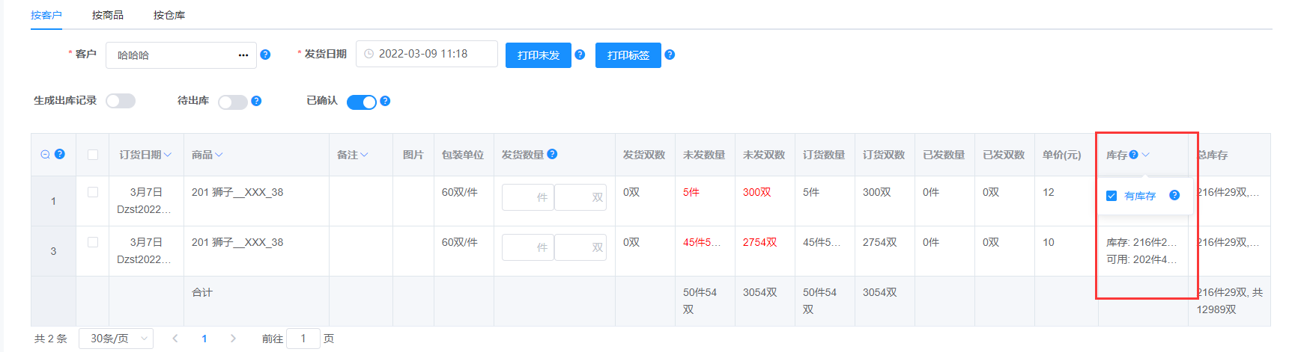Open the 30条/页 page size dropdown
Screen dimensions: 1295x352
point(116,339)
